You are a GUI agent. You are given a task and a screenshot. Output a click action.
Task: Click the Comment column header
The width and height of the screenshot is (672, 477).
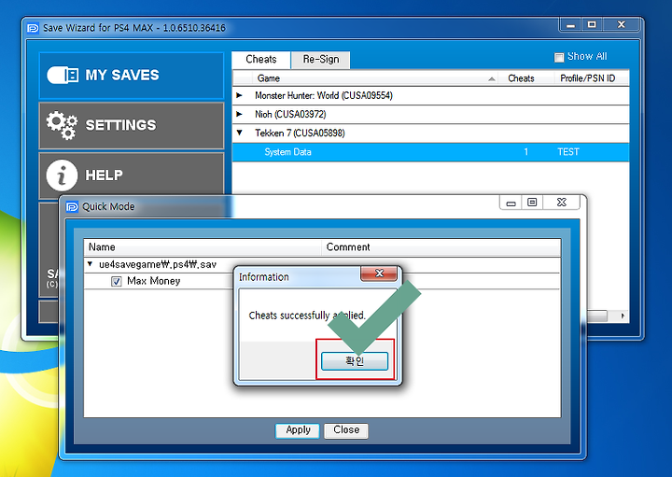click(441, 247)
